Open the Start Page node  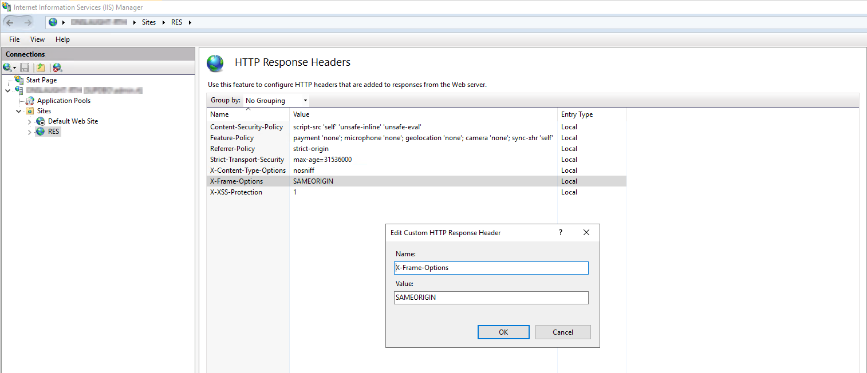click(x=41, y=80)
